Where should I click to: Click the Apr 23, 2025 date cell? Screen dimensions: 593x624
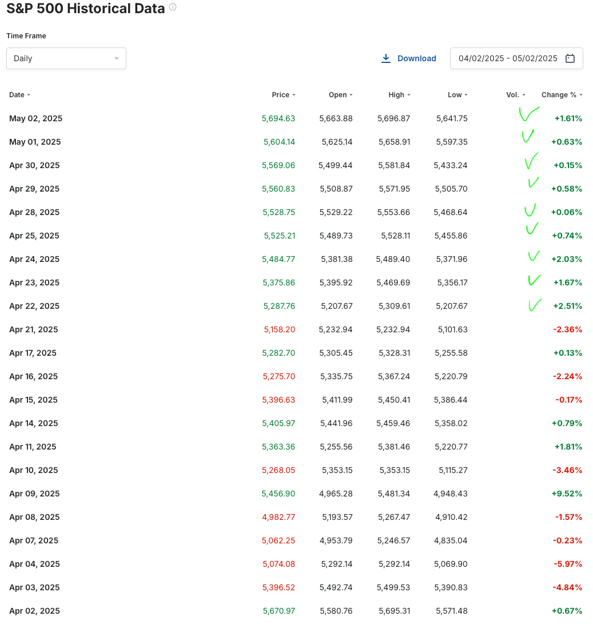coord(34,283)
